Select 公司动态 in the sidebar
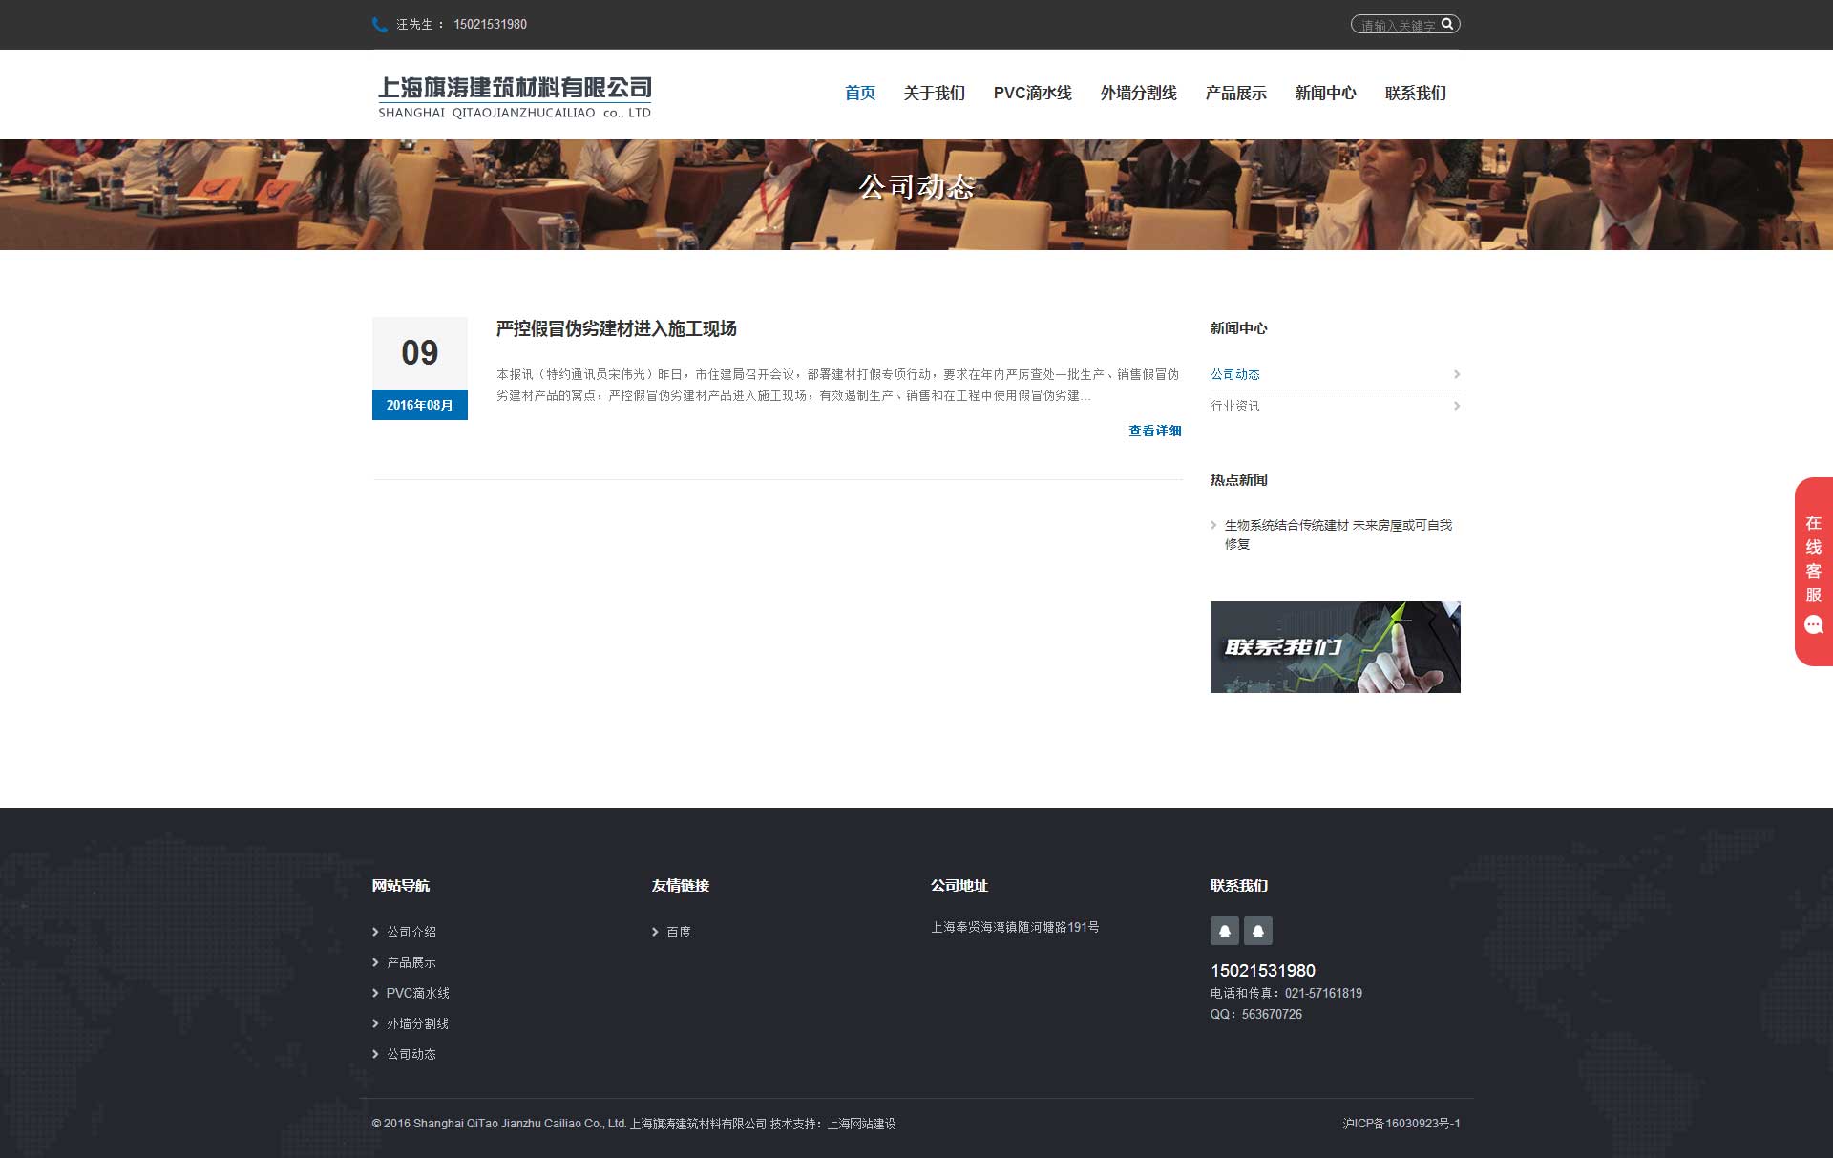 [x=1235, y=374]
